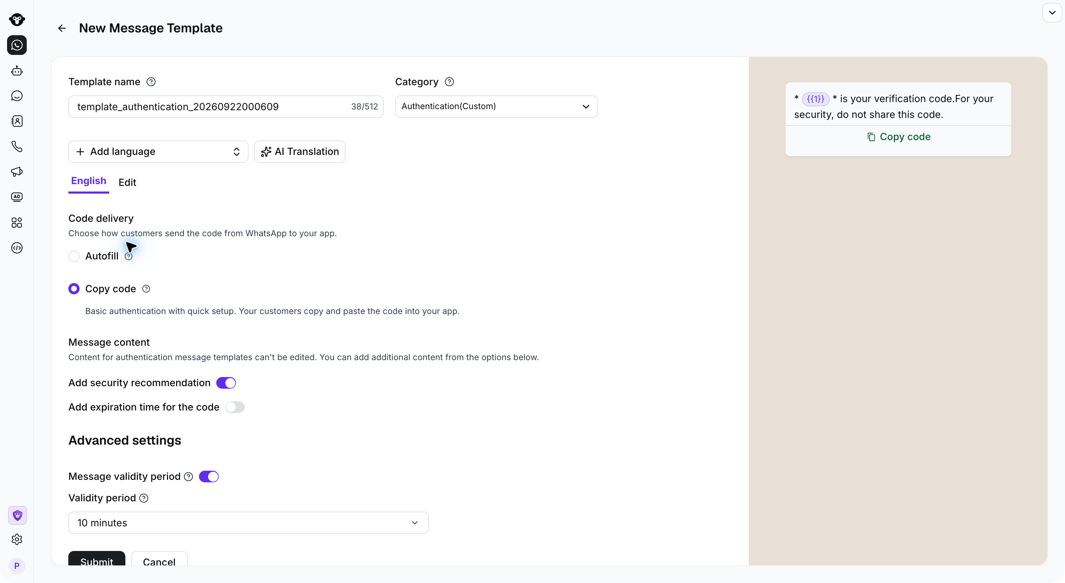Click into the Template name input field
The width and height of the screenshot is (1065, 583).
[x=226, y=107]
